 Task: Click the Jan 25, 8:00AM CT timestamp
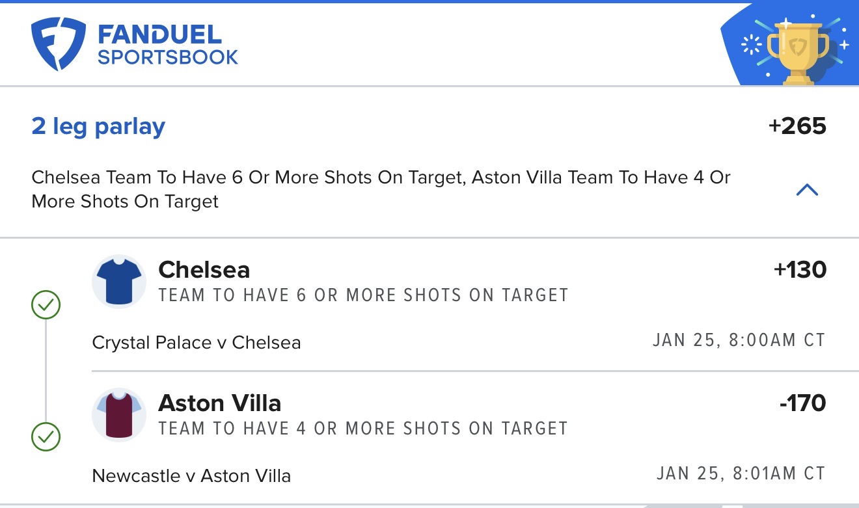point(739,340)
